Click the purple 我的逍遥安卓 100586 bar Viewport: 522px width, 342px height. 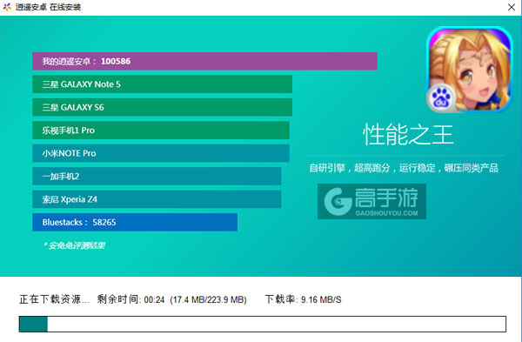pyautogui.click(x=204, y=61)
